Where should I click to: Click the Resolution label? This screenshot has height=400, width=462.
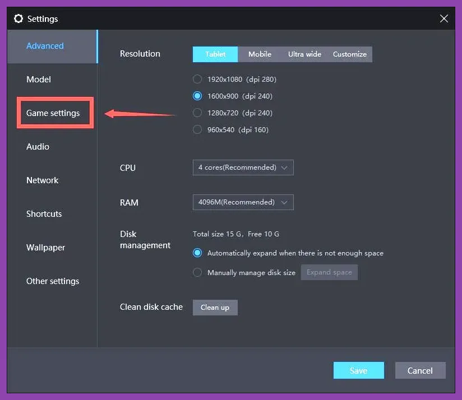[140, 54]
